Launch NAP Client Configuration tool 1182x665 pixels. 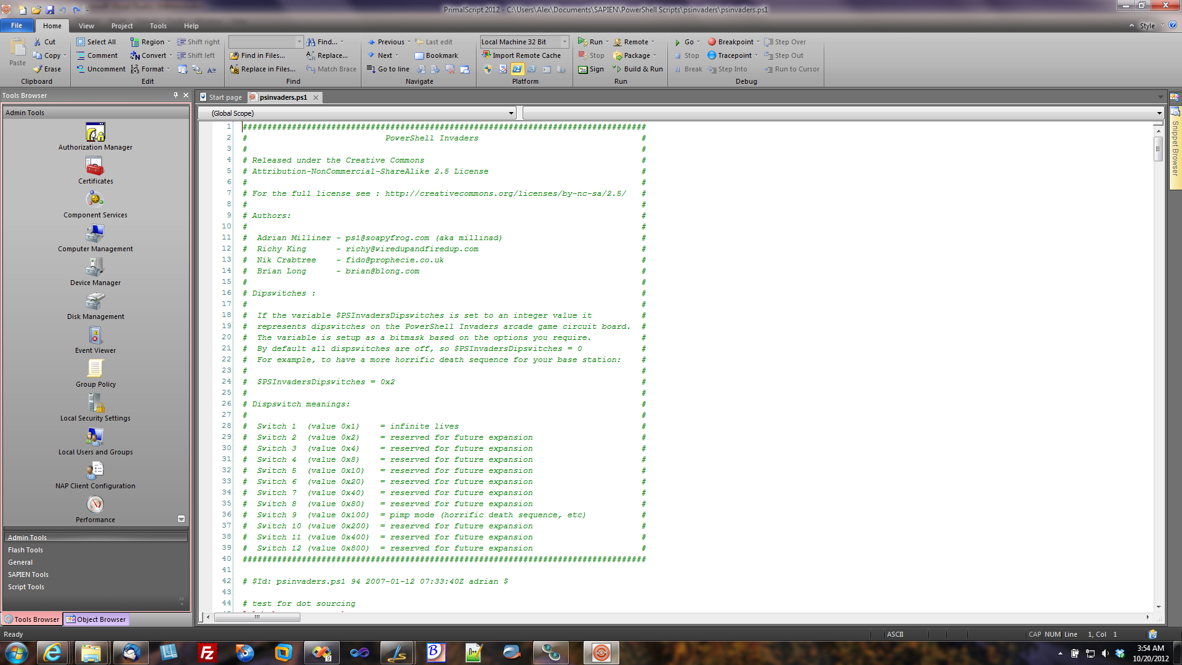pos(95,475)
